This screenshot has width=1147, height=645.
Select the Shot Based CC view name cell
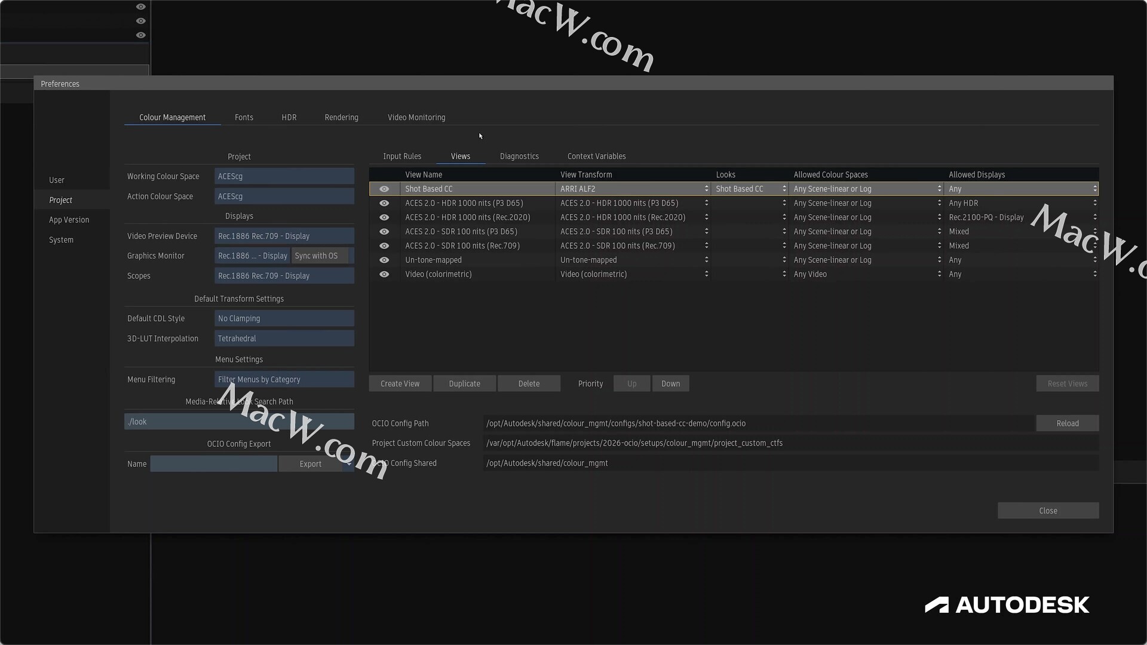pyautogui.click(x=478, y=189)
